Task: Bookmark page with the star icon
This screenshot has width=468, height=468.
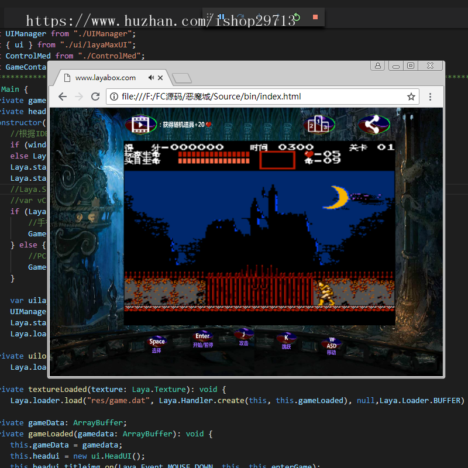Action: click(x=411, y=97)
